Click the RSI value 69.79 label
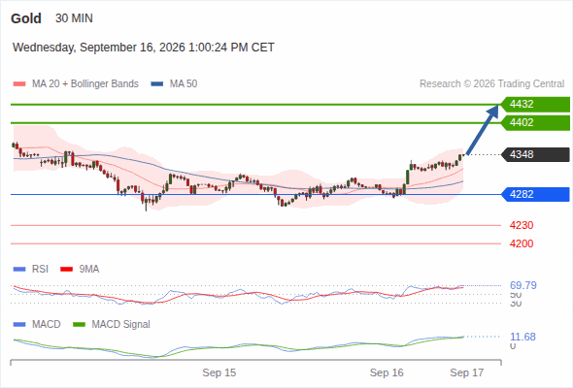 click(x=523, y=285)
